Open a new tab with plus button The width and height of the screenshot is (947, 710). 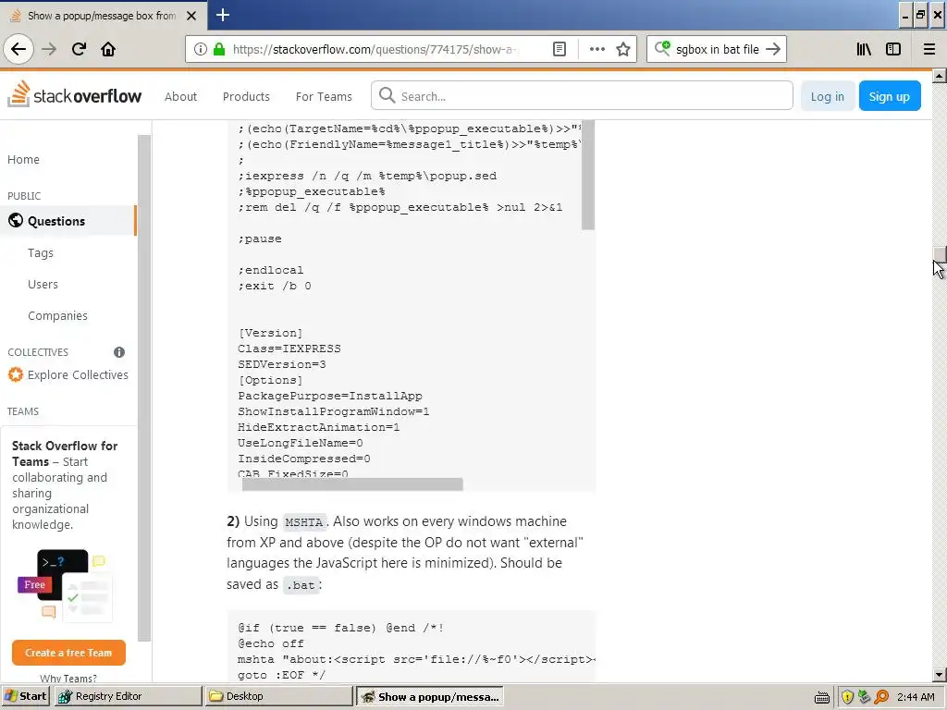pyautogui.click(x=222, y=15)
